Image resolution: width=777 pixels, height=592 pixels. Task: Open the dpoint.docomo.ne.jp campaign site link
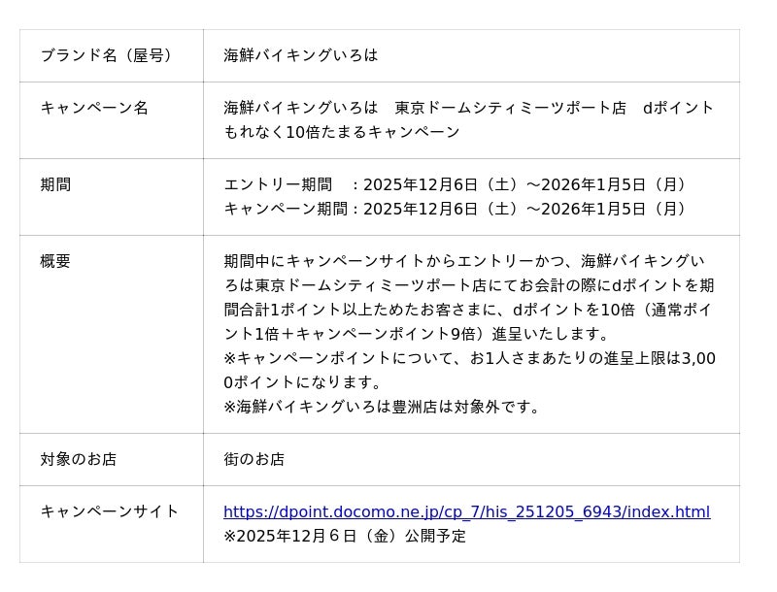pyautogui.click(x=466, y=511)
